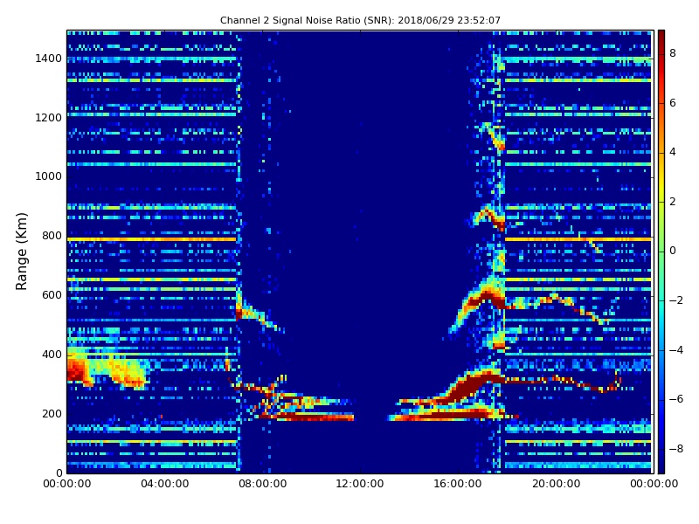The height and width of the screenshot is (524, 699).
Task: Click the colorbar label 0
Action: pyautogui.click(x=673, y=251)
